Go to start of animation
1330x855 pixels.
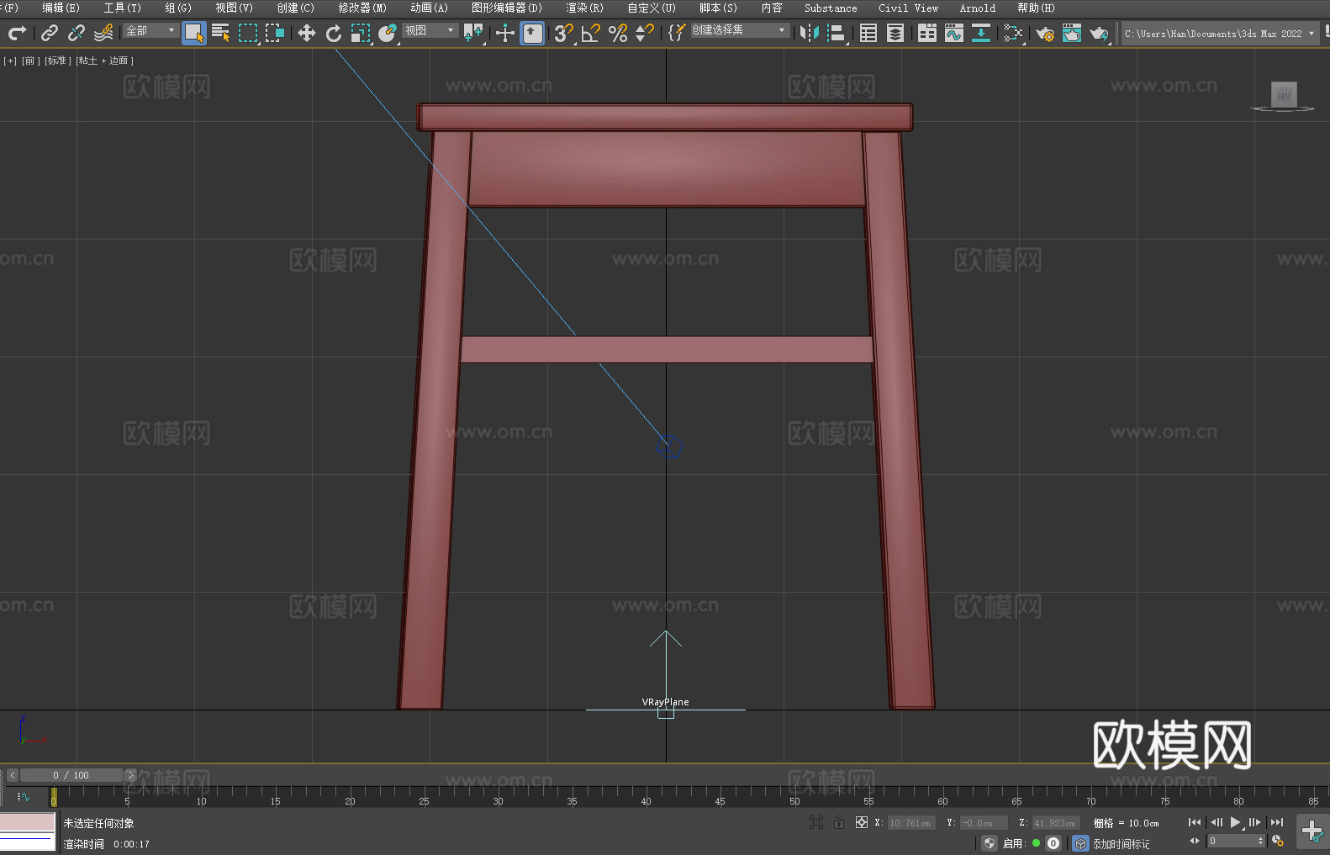[x=1194, y=822]
